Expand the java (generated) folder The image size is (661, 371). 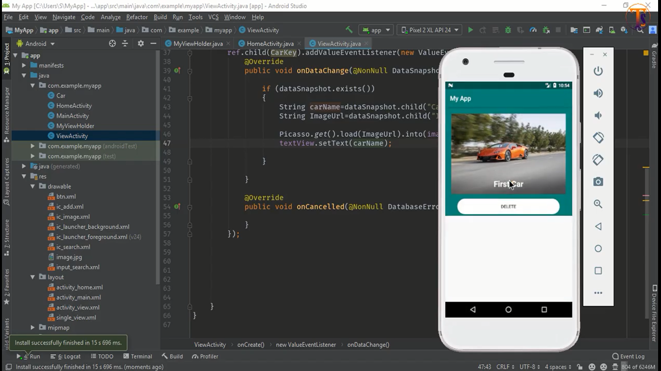point(24,166)
